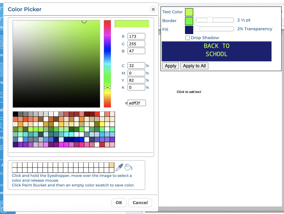
Task: Click the K percentage input field
Action: click(136, 87)
